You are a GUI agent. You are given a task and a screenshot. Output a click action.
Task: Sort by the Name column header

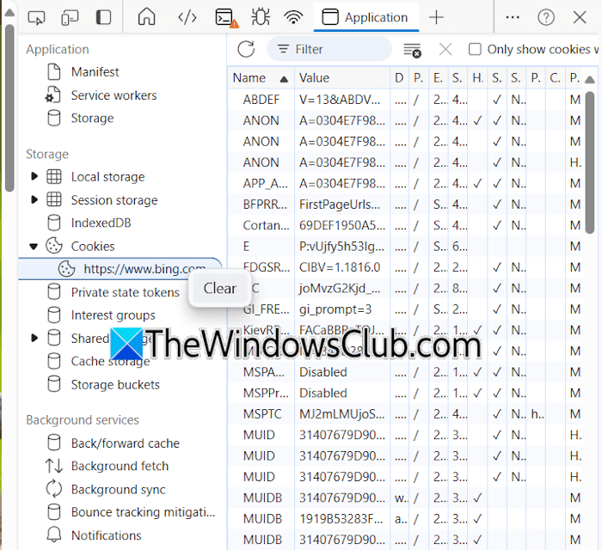261,78
